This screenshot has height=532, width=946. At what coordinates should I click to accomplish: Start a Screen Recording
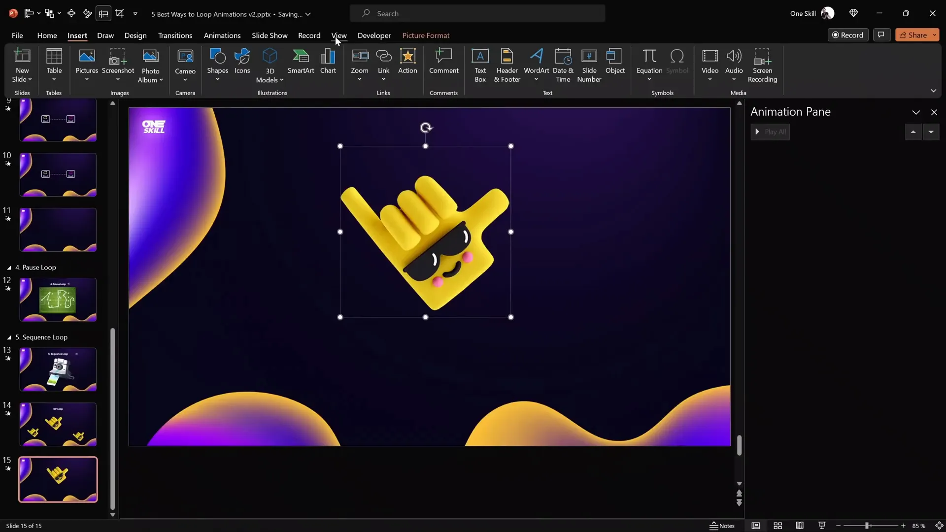[762, 65]
